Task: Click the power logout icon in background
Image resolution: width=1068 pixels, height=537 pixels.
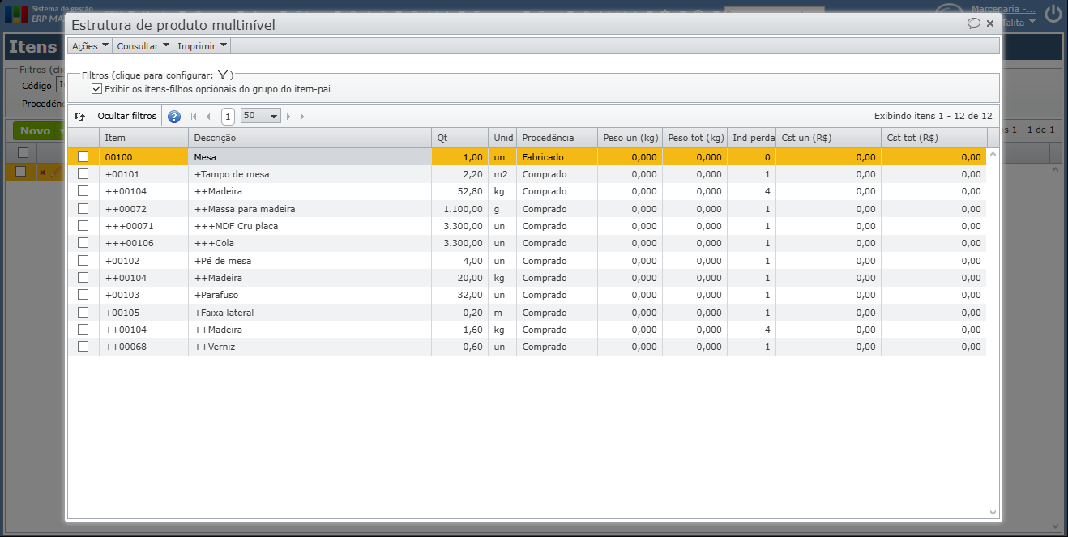Action: coord(1053,13)
